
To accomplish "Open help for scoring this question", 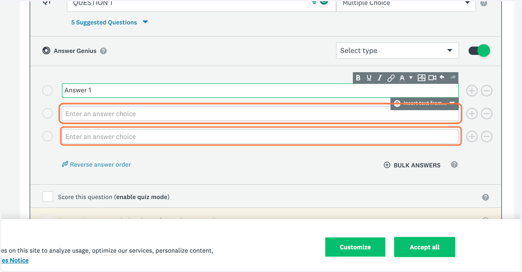I will tap(485, 197).
